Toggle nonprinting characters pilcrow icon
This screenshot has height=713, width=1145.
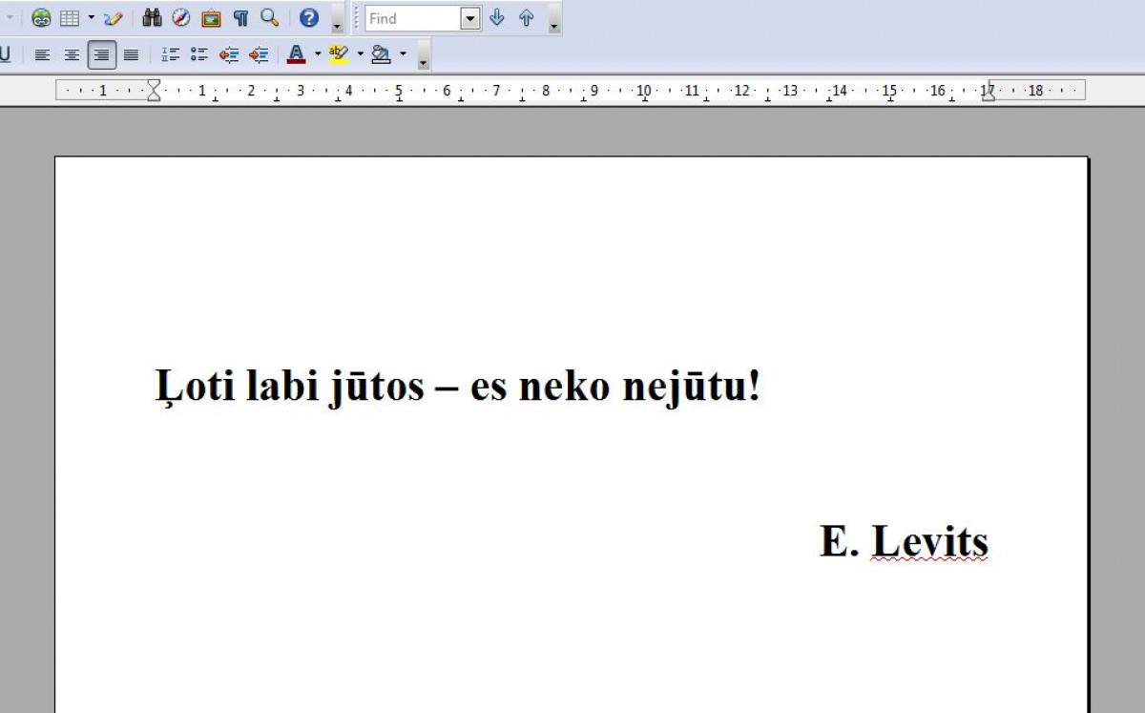240,18
